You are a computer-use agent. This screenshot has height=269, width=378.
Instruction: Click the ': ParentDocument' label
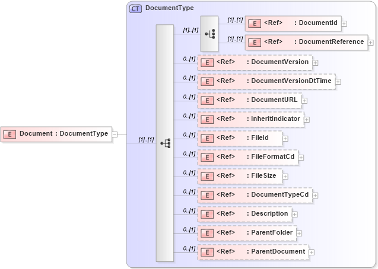pos(276,251)
